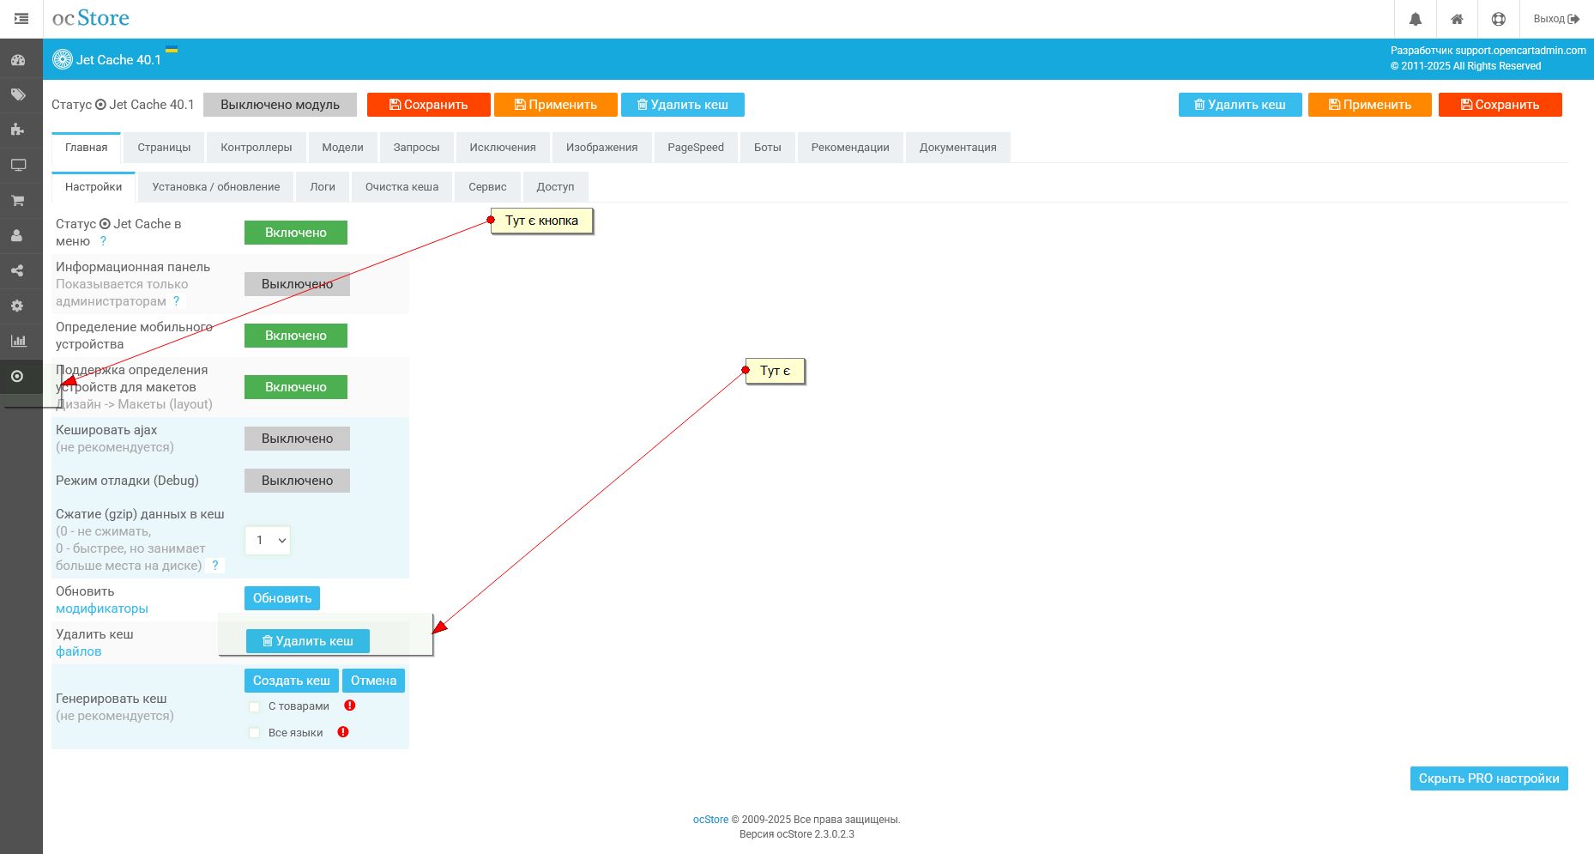Click the 'Отмена' button
The width and height of the screenshot is (1594, 854).
point(373,681)
